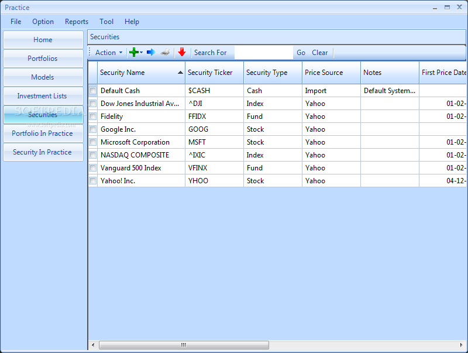
Task: Open Portfolio In Practice
Action: tap(43, 133)
